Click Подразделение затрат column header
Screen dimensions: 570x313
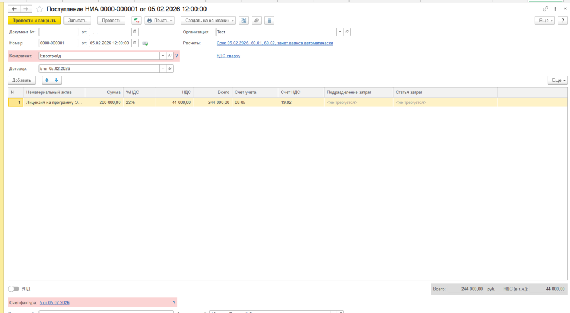(358, 92)
